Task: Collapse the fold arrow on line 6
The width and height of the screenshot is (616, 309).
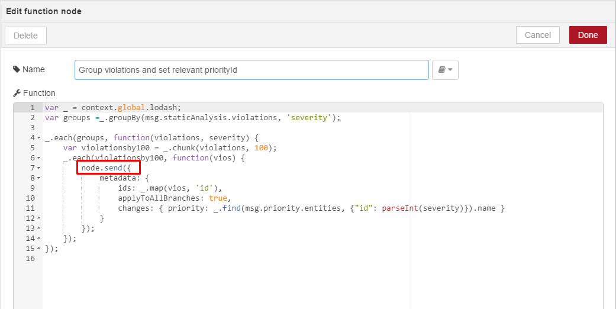Action: point(38,157)
